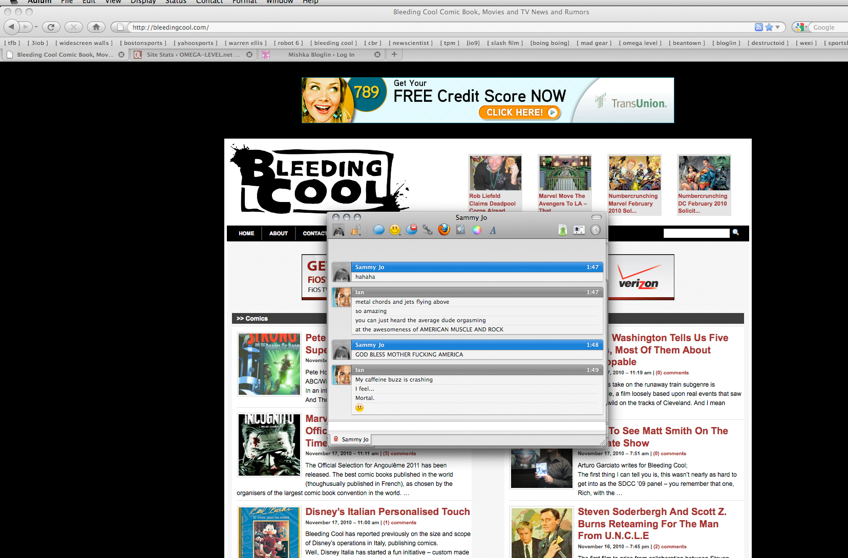Click the chain link insert icon
Screen dimensions: 848x558
[x=428, y=230]
